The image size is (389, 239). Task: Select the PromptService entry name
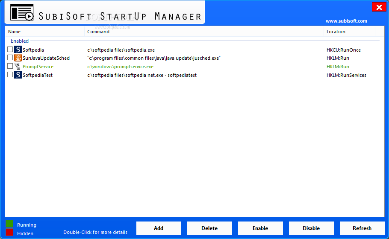[x=38, y=67]
